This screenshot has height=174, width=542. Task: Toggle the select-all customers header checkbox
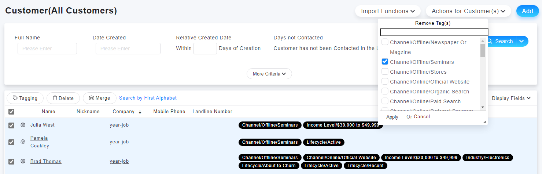pos(11,112)
